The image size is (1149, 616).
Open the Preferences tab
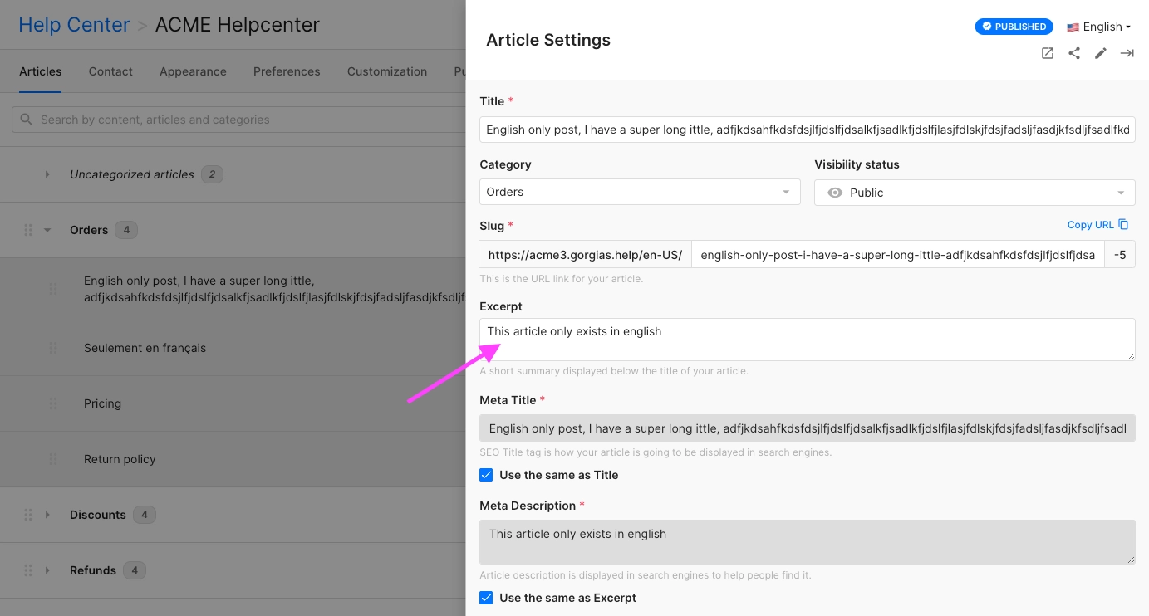click(287, 71)
